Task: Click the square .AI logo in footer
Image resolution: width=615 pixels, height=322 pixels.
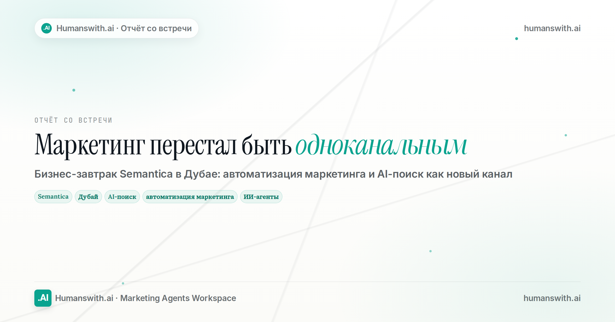Action: (x=43, y=298)
